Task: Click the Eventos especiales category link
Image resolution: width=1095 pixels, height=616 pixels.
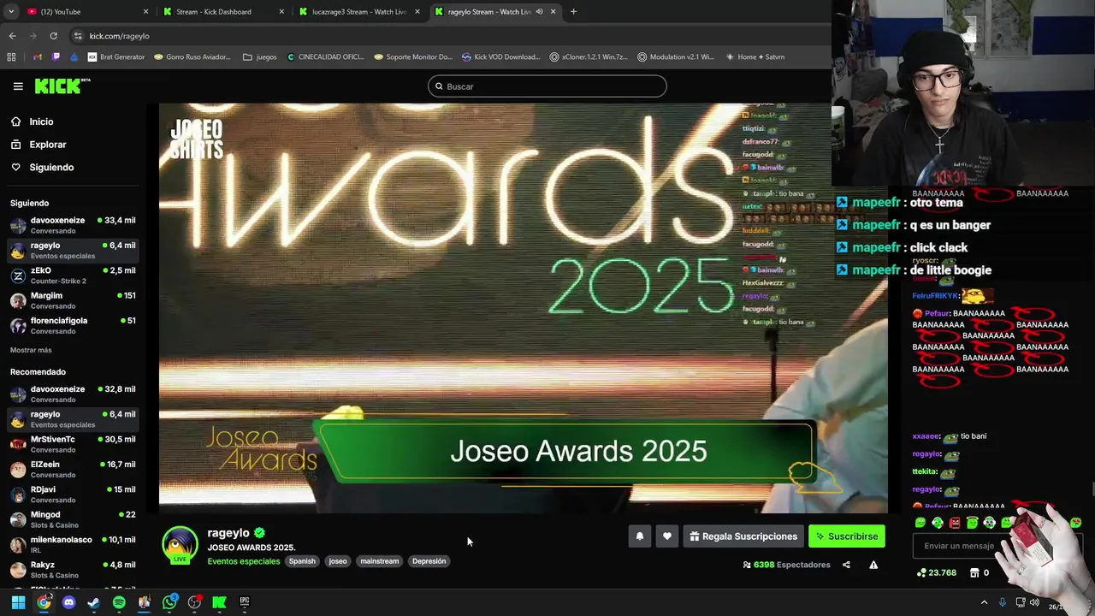Action: pyautogui.click(x=243, y=561)
